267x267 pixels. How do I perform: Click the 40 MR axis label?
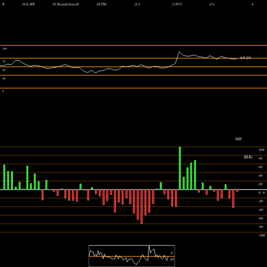[x=261, y=176]
